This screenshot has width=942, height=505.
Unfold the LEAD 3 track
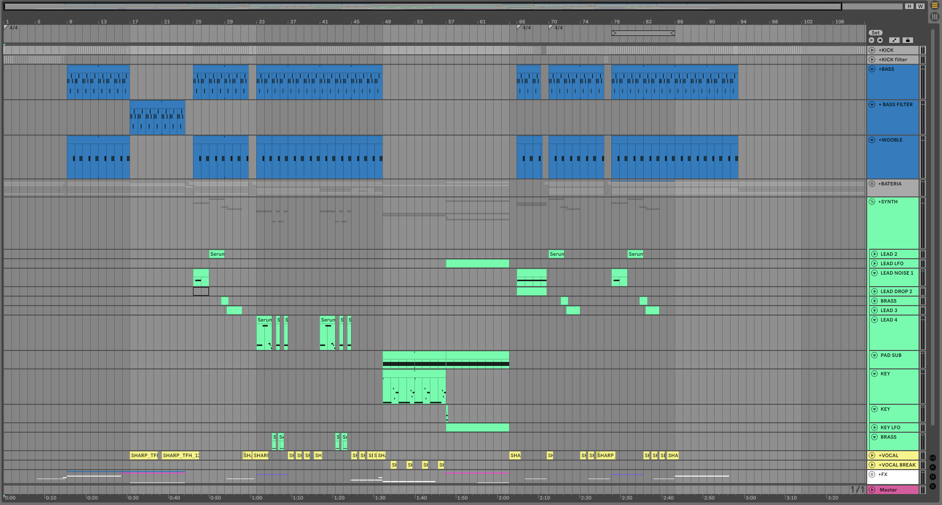(875, 311)
